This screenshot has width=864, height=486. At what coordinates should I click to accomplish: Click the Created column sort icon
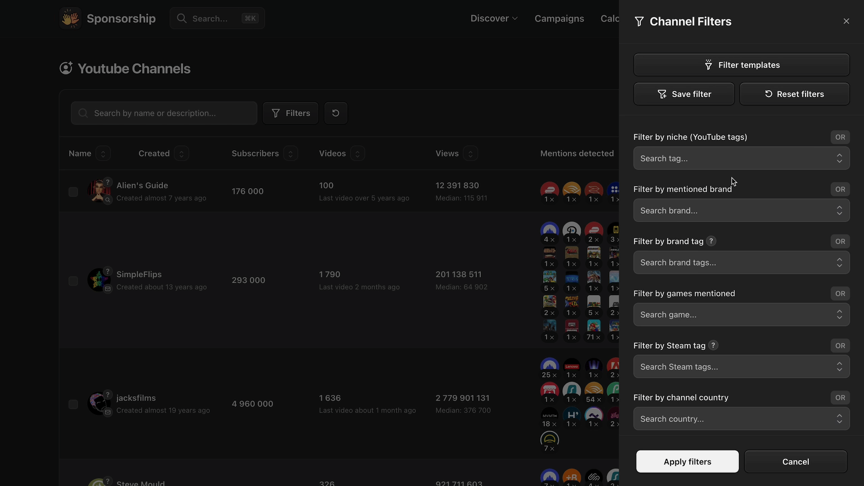click(181, 153)
